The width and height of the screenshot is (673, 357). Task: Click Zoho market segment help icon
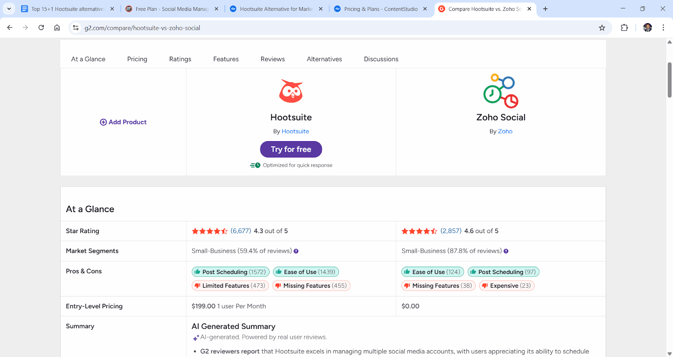click(x=506, y=251)
